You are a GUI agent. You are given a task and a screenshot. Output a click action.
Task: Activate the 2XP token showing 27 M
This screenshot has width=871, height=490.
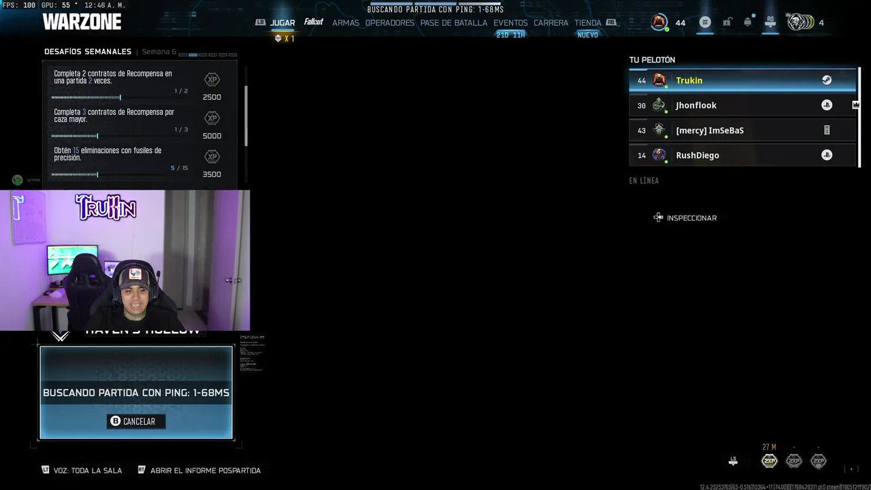[769, 461]
